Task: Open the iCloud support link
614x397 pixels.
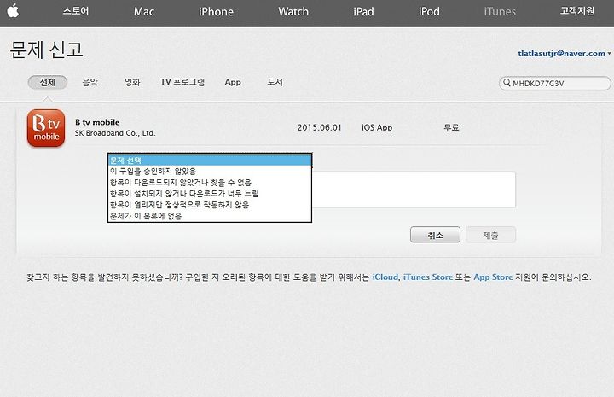Action: (x=385, y=277)
